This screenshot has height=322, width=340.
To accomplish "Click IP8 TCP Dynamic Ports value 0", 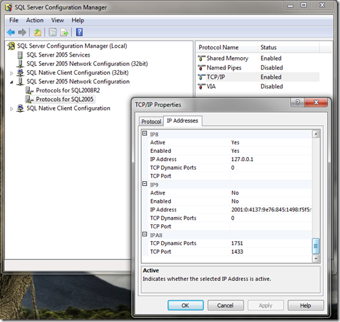I will [233, 168].
